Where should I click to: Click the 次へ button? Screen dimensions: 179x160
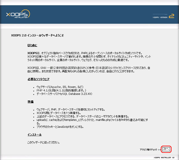[166, 149]
